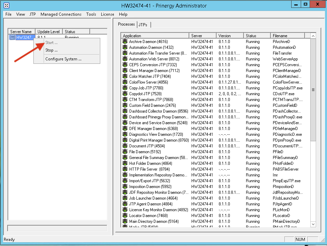Click the Update Level column header
This screenshot has width=327, height=246.
pyautogui.click(x=48, y=32)
